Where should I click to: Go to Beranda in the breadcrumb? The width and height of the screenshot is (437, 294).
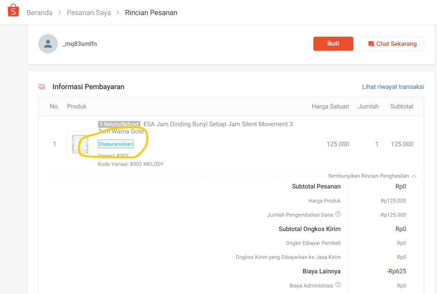click(39, 13)
